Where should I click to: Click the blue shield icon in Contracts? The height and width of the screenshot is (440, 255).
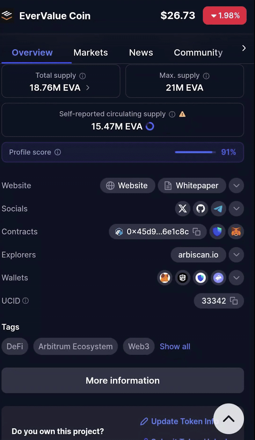click(217, 232)
